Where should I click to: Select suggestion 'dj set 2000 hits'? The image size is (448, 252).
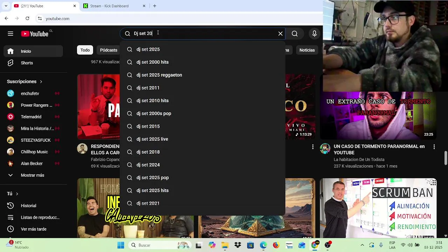pos(203,62)
